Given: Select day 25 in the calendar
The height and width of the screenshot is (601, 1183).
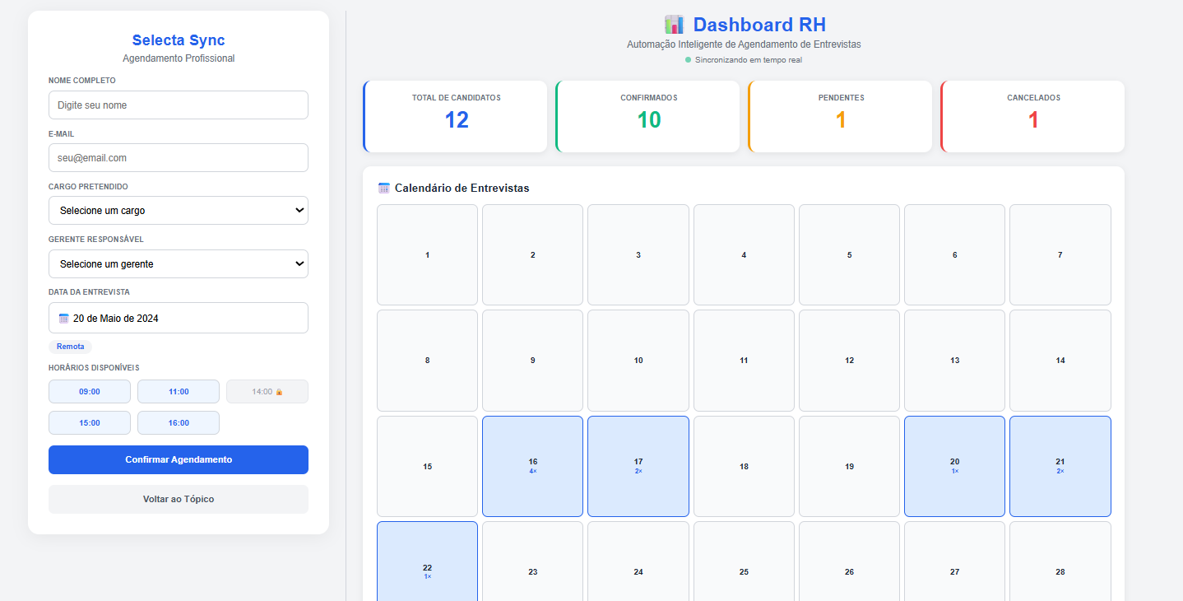Looking at the screenshot, I should click(744, 561).
